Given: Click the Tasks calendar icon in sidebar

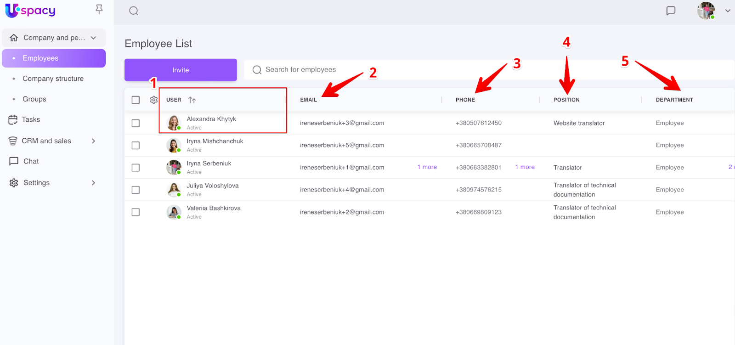Looking at the screenshot, I should 13,120.
